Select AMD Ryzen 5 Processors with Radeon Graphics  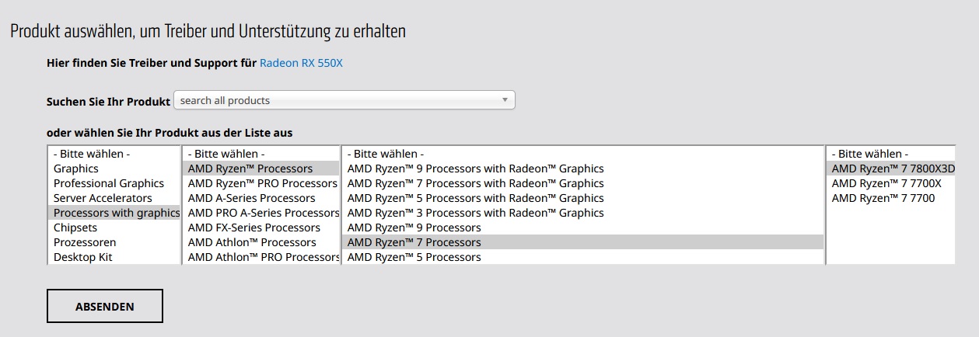(475, 198)
